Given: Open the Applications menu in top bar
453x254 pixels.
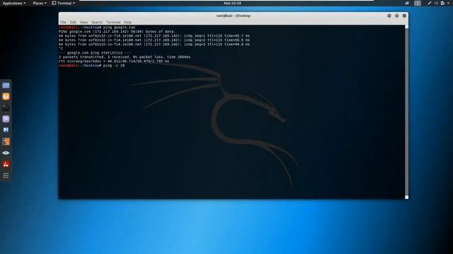Looking at the screenshot, I should [x=14, y=3].
